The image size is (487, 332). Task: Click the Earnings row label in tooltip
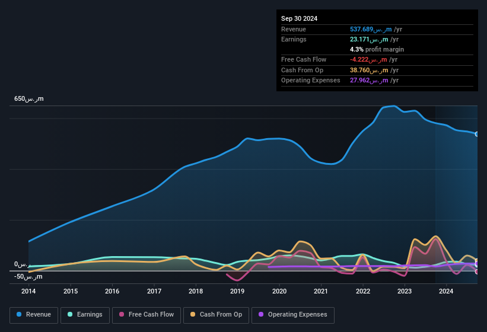pyautogui.click(x=294, y=39)
